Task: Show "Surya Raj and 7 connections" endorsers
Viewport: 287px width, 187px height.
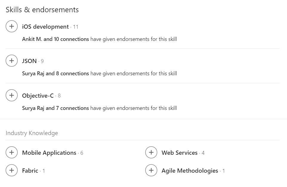Action: tap(55, 108)
